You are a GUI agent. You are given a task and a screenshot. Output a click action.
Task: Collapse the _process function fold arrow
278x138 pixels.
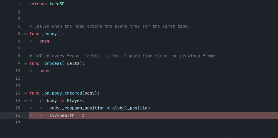click(26, 64)
